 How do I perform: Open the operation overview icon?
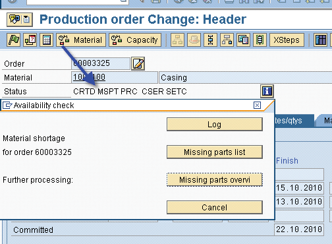pos(210,40)
